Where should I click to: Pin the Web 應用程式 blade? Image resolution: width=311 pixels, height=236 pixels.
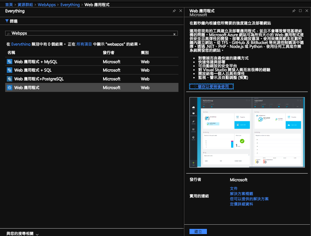click(294, 11)
